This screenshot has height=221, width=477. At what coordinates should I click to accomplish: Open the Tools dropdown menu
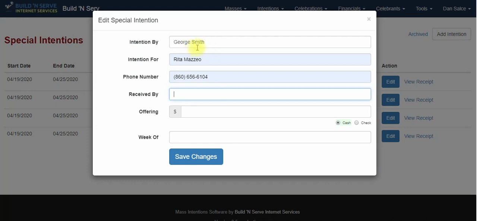[x=424, y=9]
